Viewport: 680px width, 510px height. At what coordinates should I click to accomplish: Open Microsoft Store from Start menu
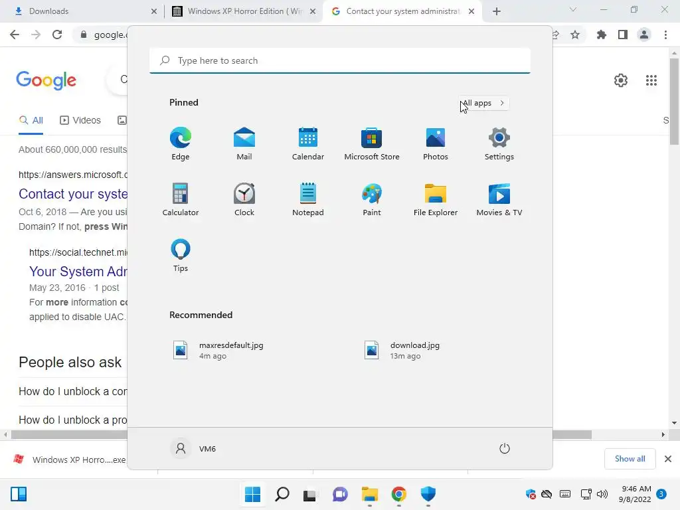click(372, 144)
